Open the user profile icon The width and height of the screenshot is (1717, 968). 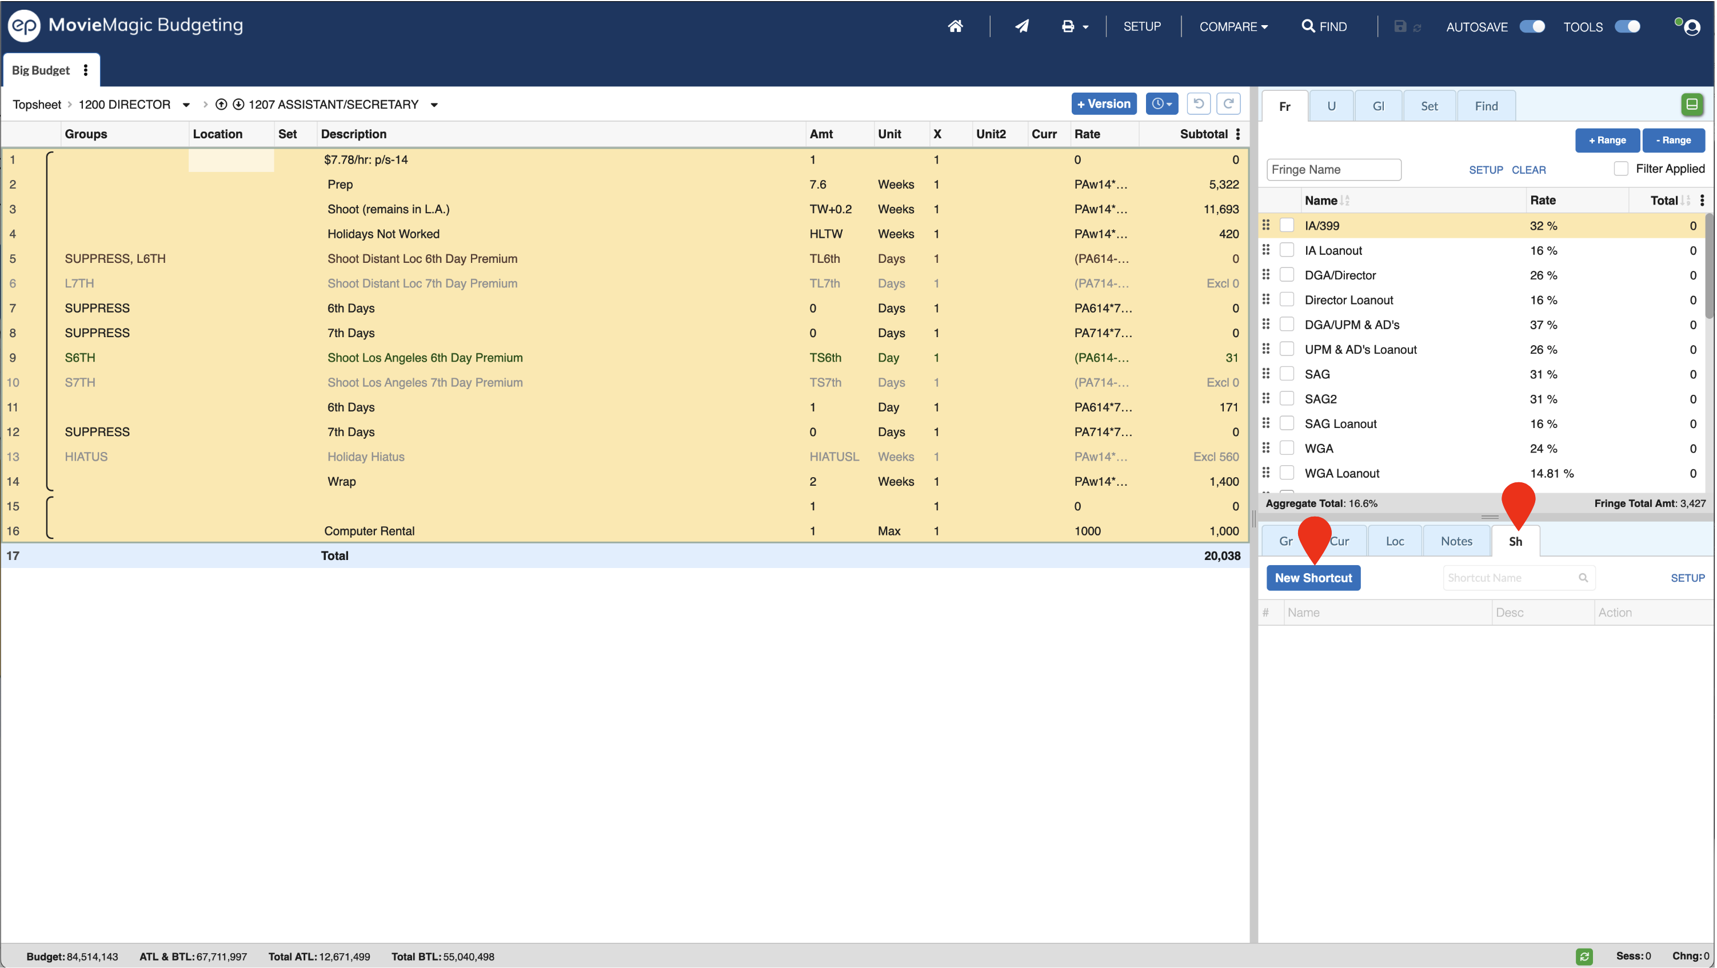pos(1692,27)
